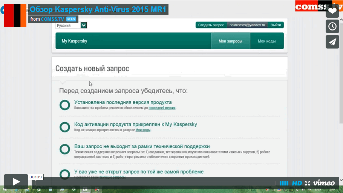The height and width of the screenshot is (193, 343).
Task: Click the heading У вас уже не открыт запрос
Action: pyautogui.click(x=139, y=172)
